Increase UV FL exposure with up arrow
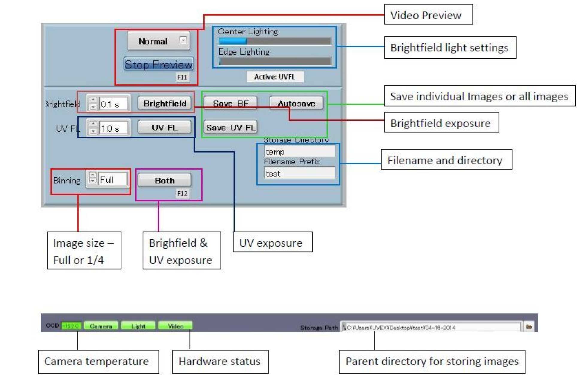579x375 pixels. [93, 124]
